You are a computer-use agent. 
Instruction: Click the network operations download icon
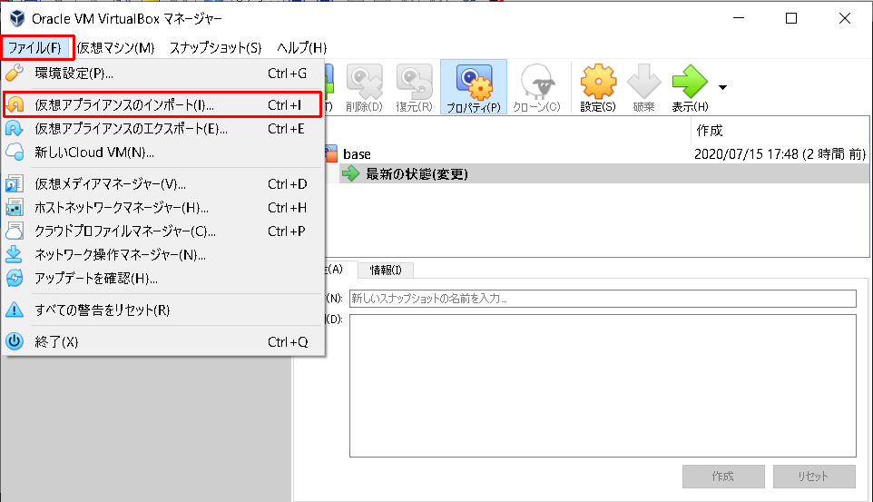15,254
